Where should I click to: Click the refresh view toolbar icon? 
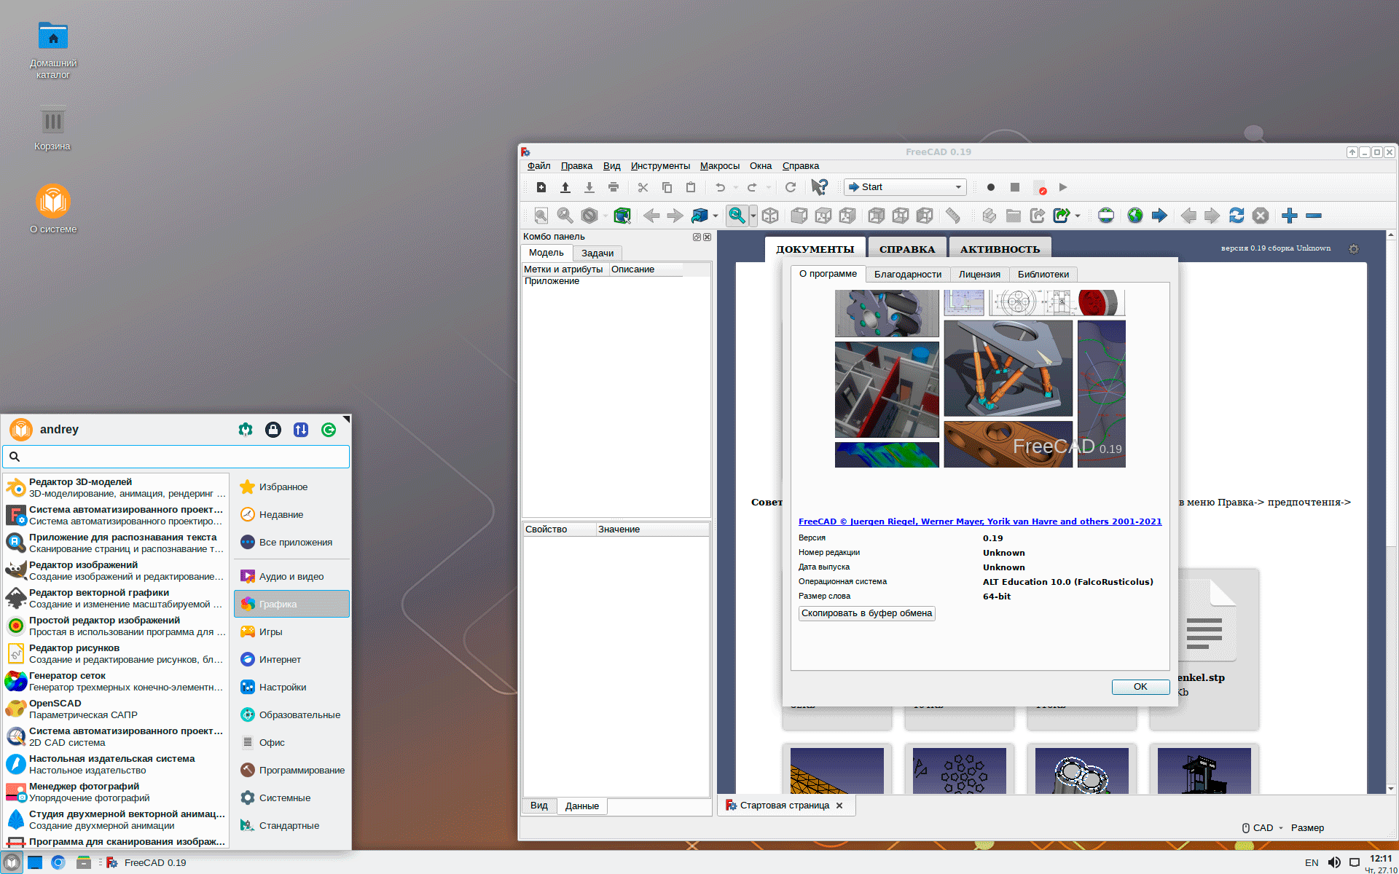pos(790,187)
